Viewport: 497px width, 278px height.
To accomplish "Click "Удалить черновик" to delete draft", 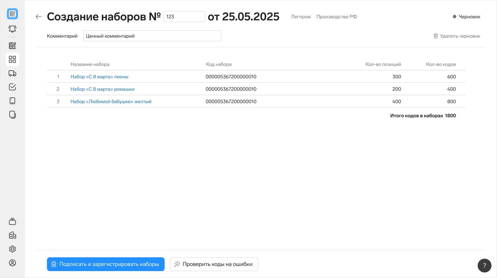I will (457, 36).
